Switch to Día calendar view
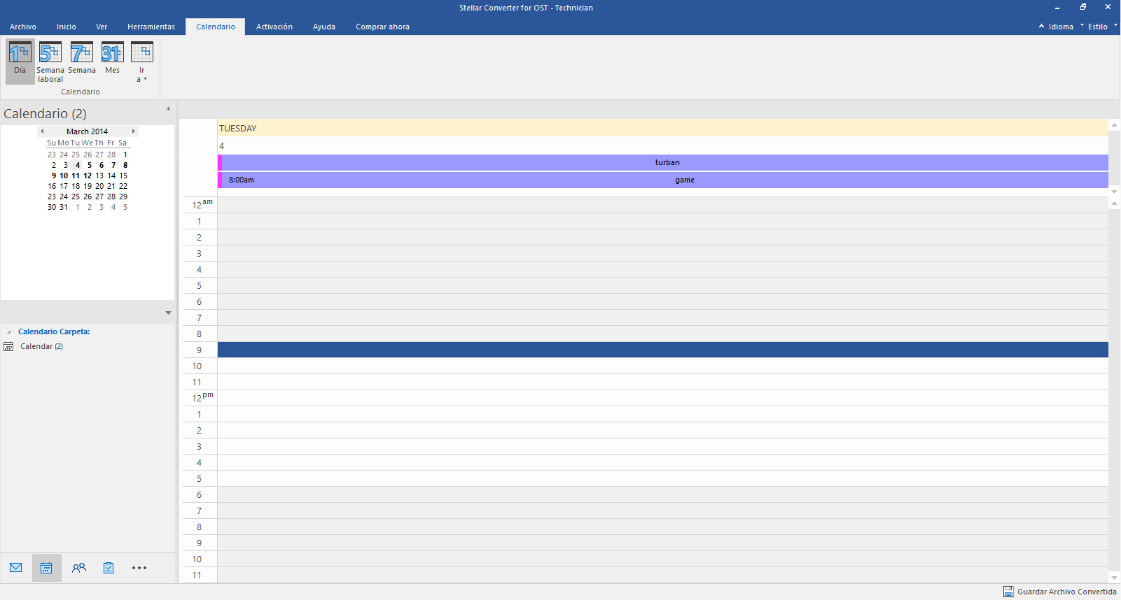Screen dimensions: 1121x600 [x=20, y=60]
